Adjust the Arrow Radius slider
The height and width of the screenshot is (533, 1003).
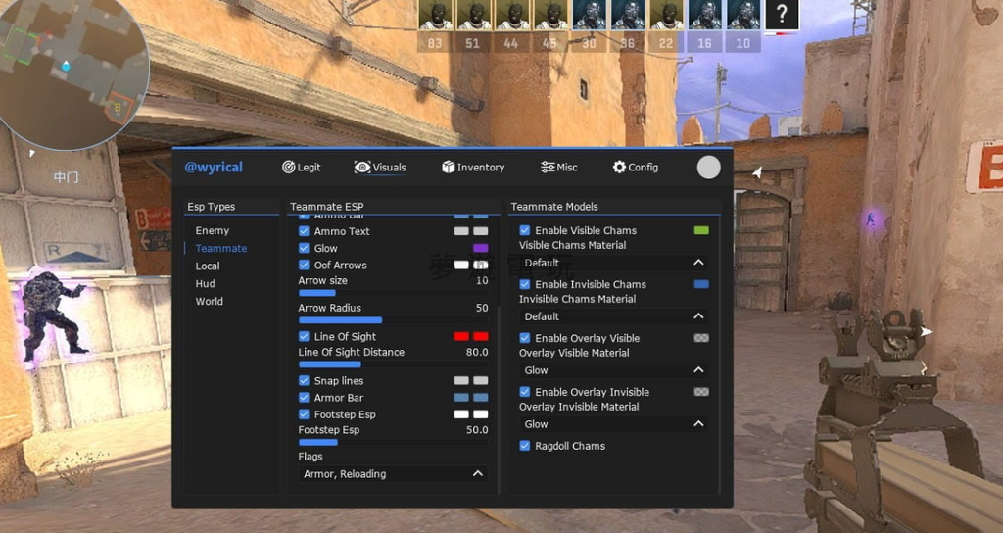click(x=393, y=320)
